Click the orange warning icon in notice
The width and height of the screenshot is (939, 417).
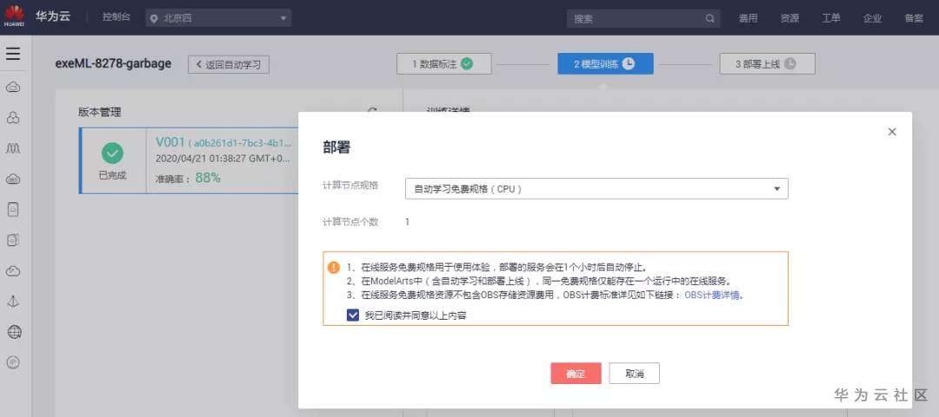coord(334,268)
